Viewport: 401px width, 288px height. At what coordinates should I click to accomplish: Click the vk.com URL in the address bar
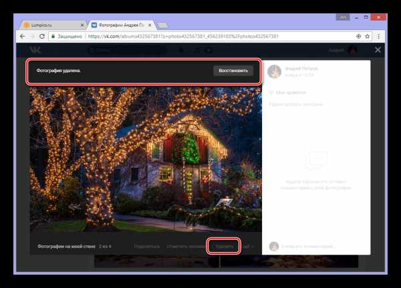click(183, 36)
